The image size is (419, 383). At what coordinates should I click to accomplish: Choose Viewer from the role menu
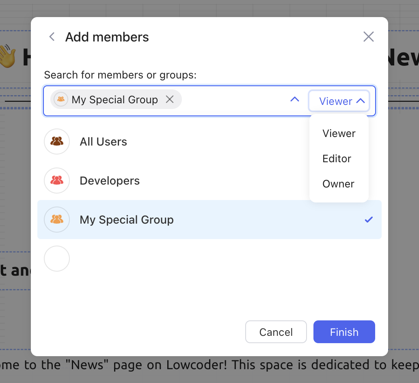pos(339,133)
